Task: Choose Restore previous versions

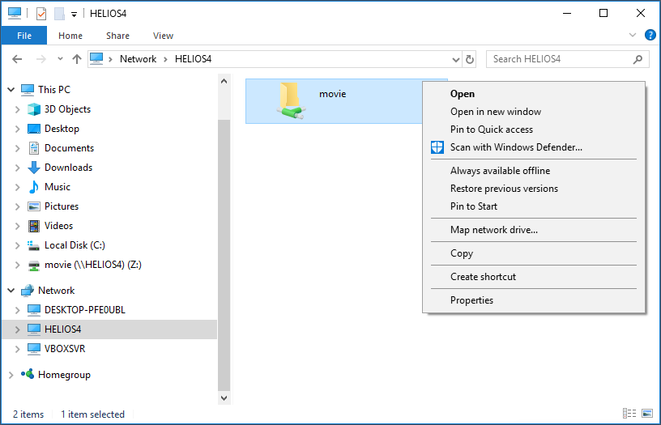Action: click(504, 189)
